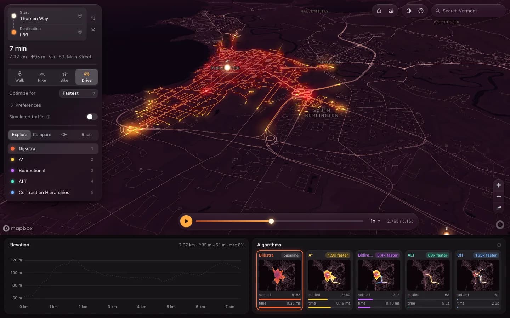Show Simulated traffic info tooltip icon
The image size is (510, 318).
point(49,117)
